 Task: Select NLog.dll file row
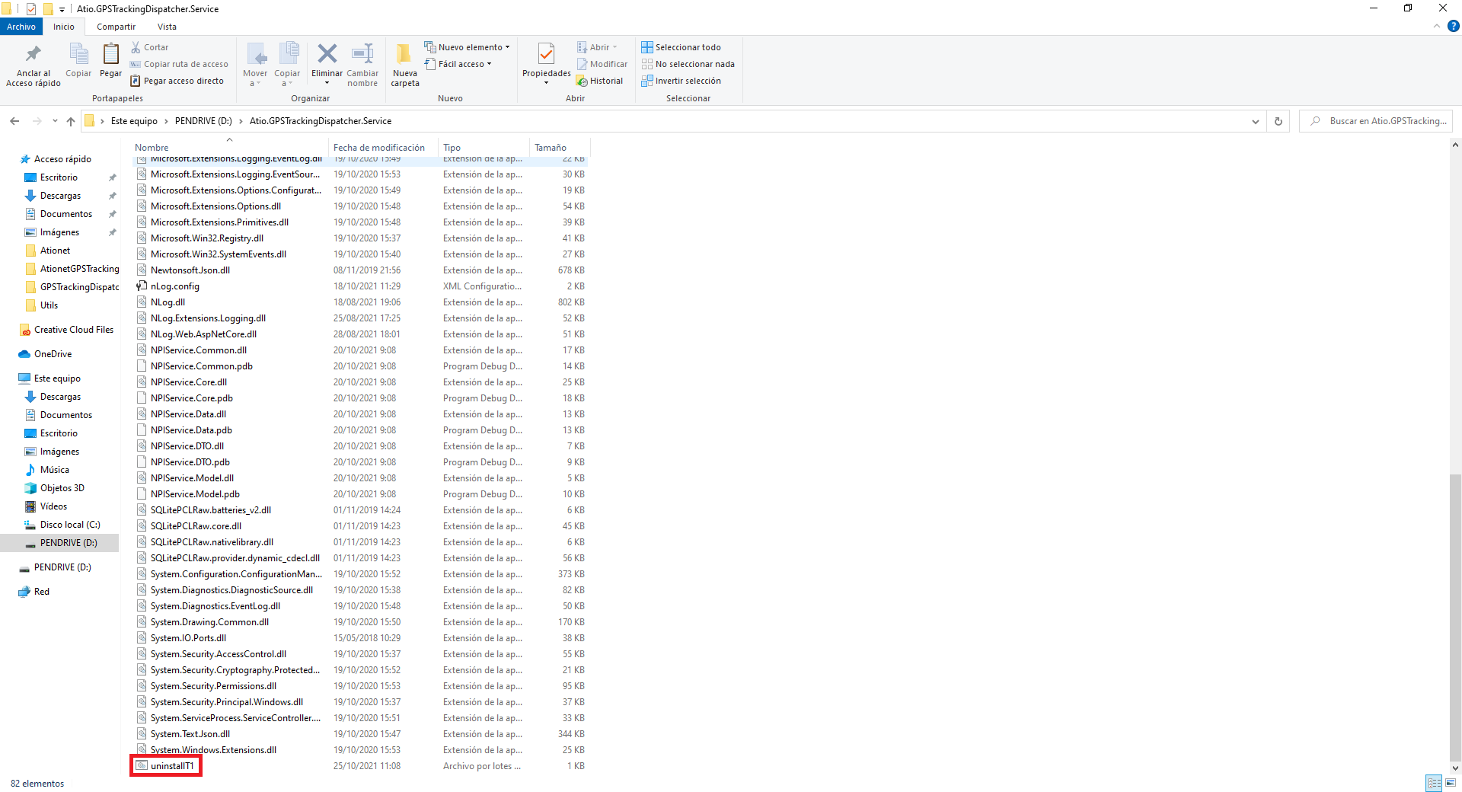361,302
